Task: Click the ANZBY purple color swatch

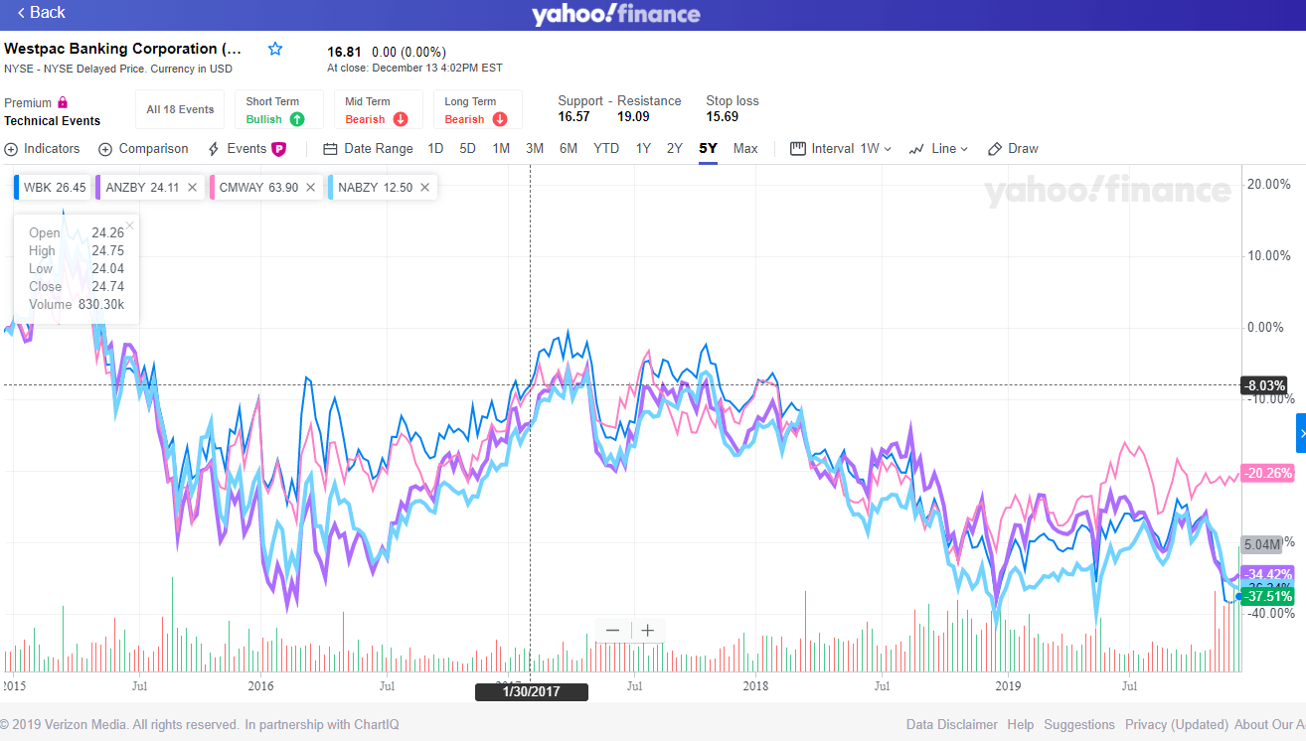Action: tap(98, 187)
